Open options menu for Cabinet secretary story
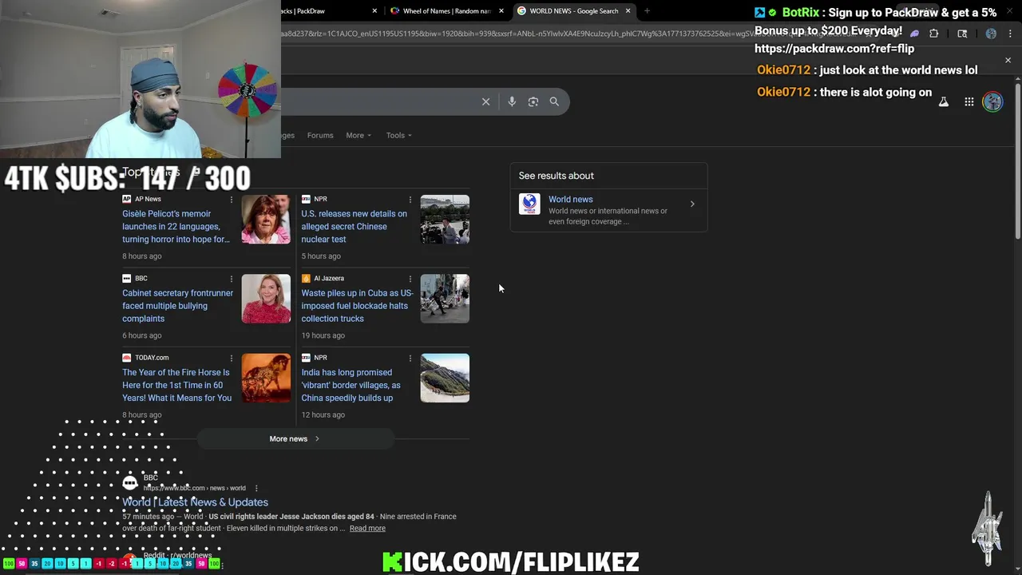The height and width of the screenshot is (575, 1022). click(232, 278)
